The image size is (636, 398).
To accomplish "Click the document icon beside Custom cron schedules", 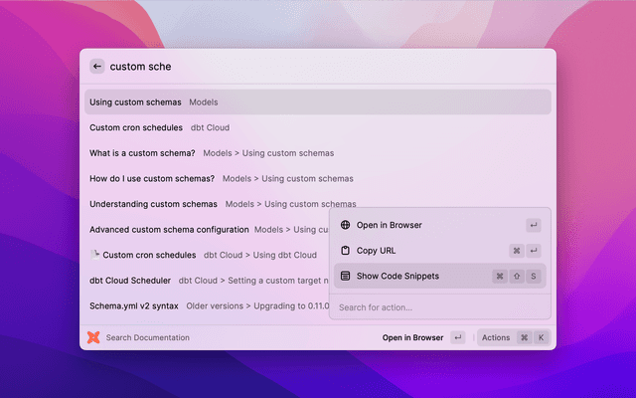I will [94, 255].
